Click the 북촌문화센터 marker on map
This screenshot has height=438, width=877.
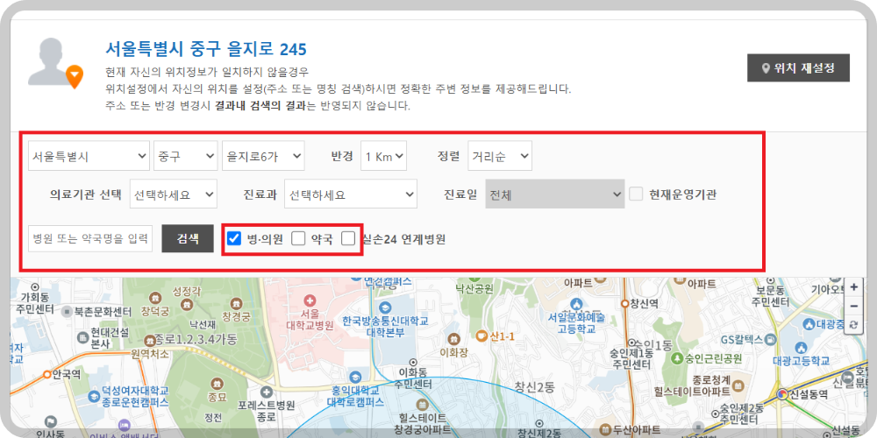click(x=68, y=311)
